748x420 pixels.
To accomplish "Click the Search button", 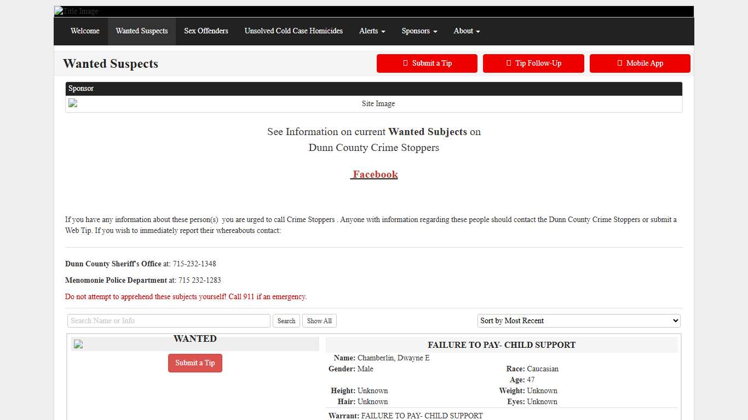I will coord(286,321).
